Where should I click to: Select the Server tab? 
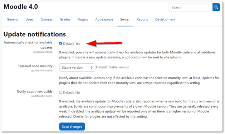click(125, 20)
